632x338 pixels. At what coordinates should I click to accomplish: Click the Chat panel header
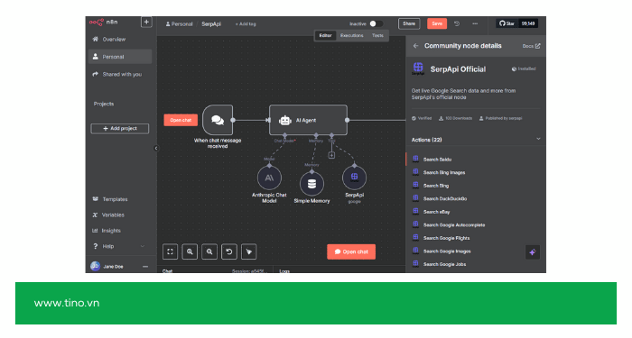pyautogui.click(x=167, y=270)
